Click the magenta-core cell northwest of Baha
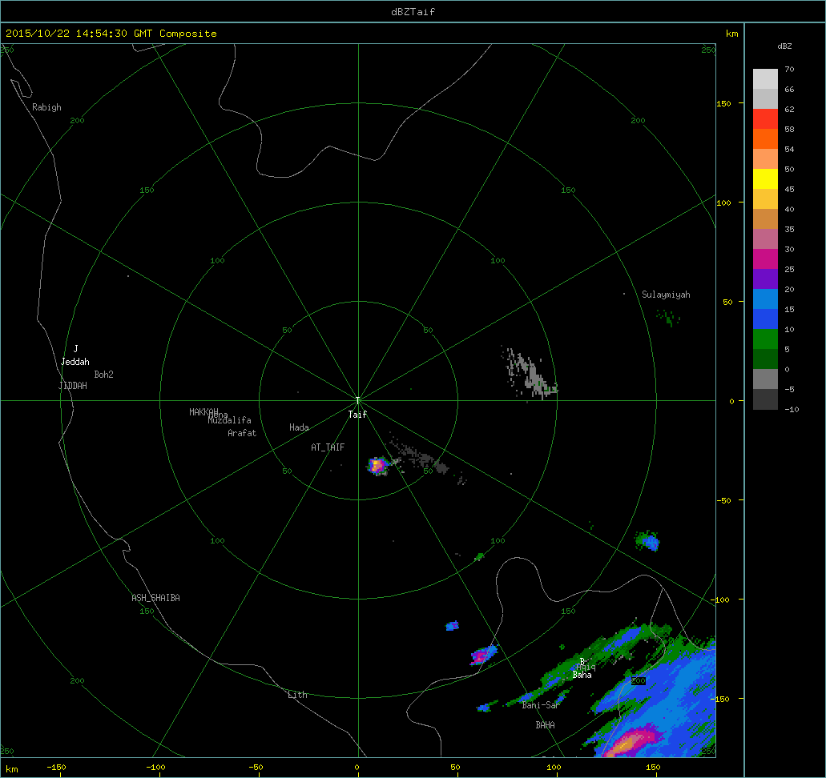This screenshot has height=778, width=826. point(482,656)
